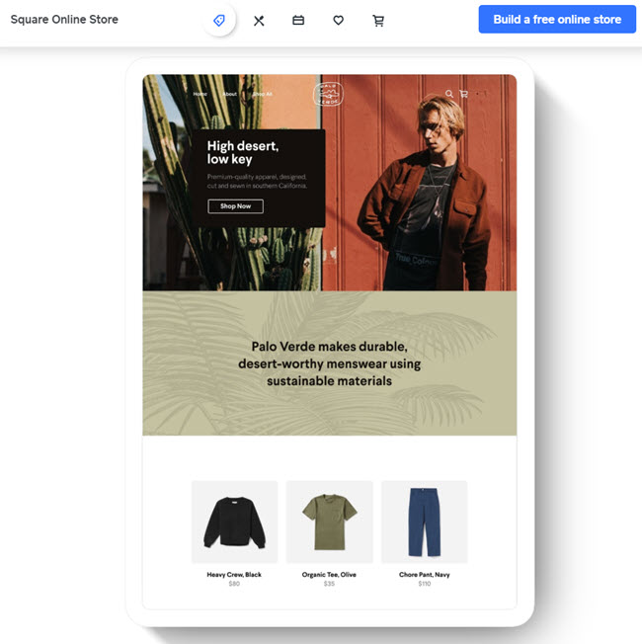This screenshot has width=642, height=644.
Task: Click the Chore Pant, Navy label
Action: [x=425, y=575]
